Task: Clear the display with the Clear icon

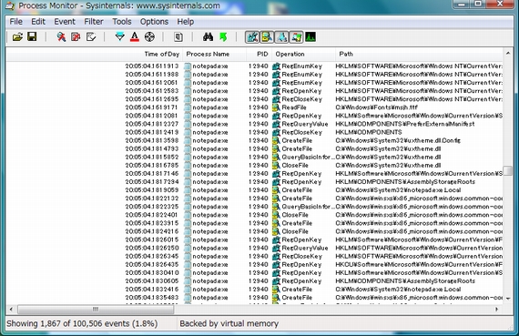Action: click(x=91, y=36)
